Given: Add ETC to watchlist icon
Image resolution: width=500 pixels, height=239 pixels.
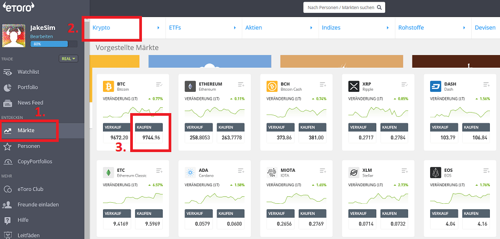Looking at the screenshot, I should [x=160, y=171].
